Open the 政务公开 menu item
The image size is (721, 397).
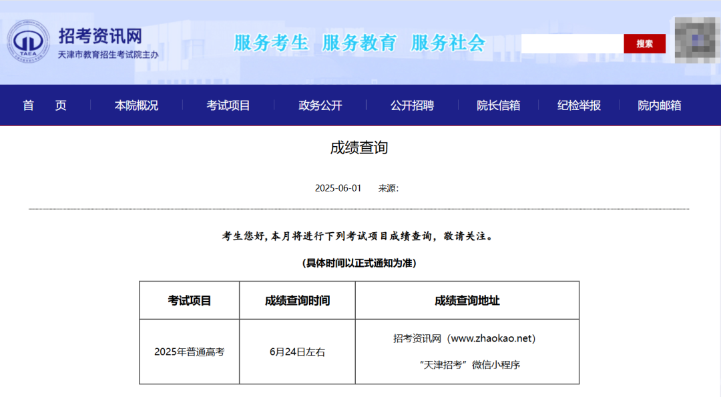click(x=320, y=105)
